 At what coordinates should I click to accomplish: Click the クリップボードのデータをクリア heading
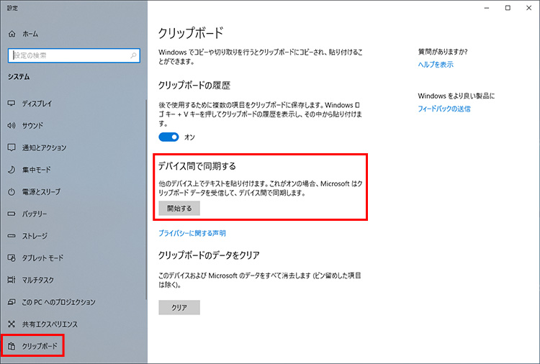[x=209, y=255]
